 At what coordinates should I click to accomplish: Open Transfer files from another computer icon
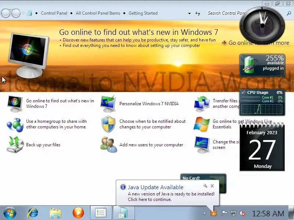click(202, 104)
